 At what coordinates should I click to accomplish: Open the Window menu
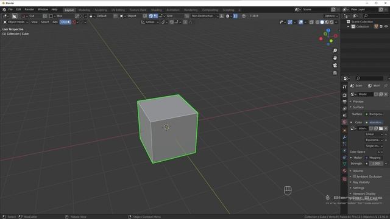point(43,10)
